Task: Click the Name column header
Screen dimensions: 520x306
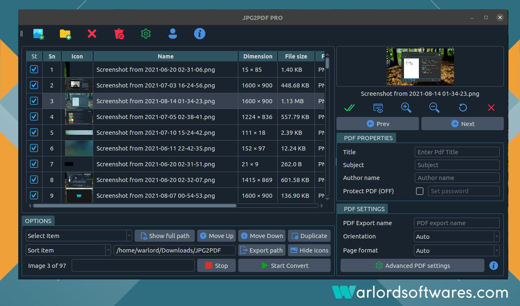Action: pos(166,56)
